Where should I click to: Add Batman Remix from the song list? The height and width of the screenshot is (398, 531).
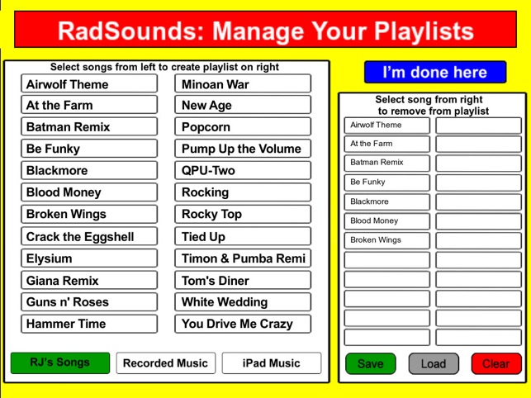coord(89,126)
